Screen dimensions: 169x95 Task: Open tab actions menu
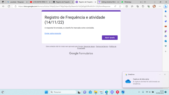[x=3, y=2]
